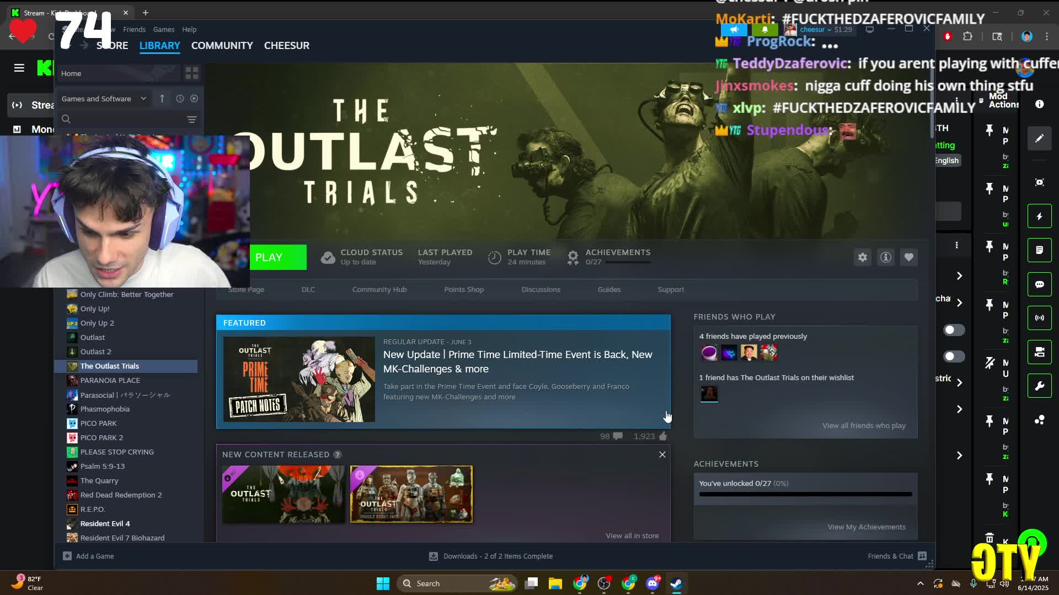Image resolution: width=1059 pixels, height=595 pixels.
Task: Click the thumbs up rating icon
Action: coord(663,436)
